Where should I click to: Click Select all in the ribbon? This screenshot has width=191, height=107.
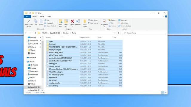[x=122, y=20]
